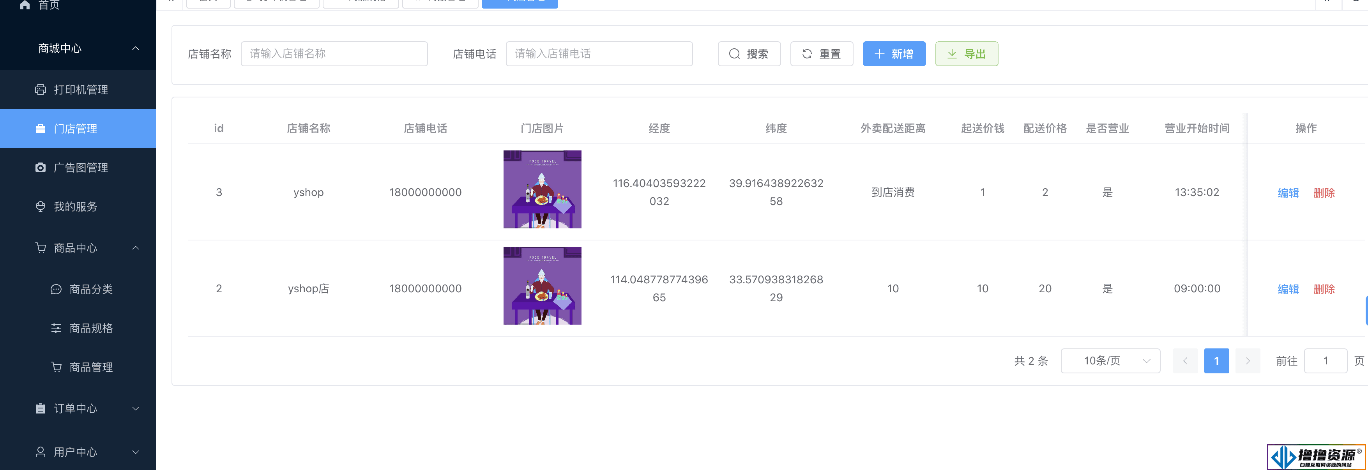Click the cart icon beside 商品中心

(x=41, y=248)
